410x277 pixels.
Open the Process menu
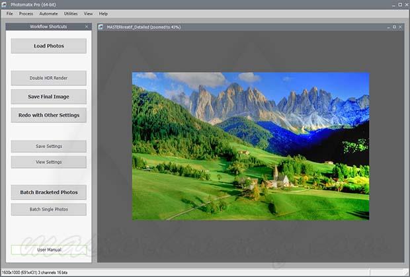click(26, 14)
